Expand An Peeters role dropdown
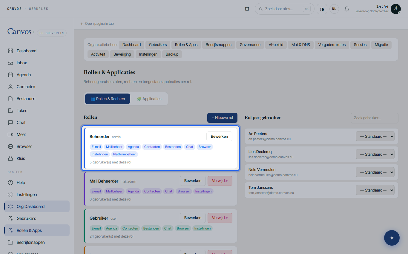 (x=375, y=136)
